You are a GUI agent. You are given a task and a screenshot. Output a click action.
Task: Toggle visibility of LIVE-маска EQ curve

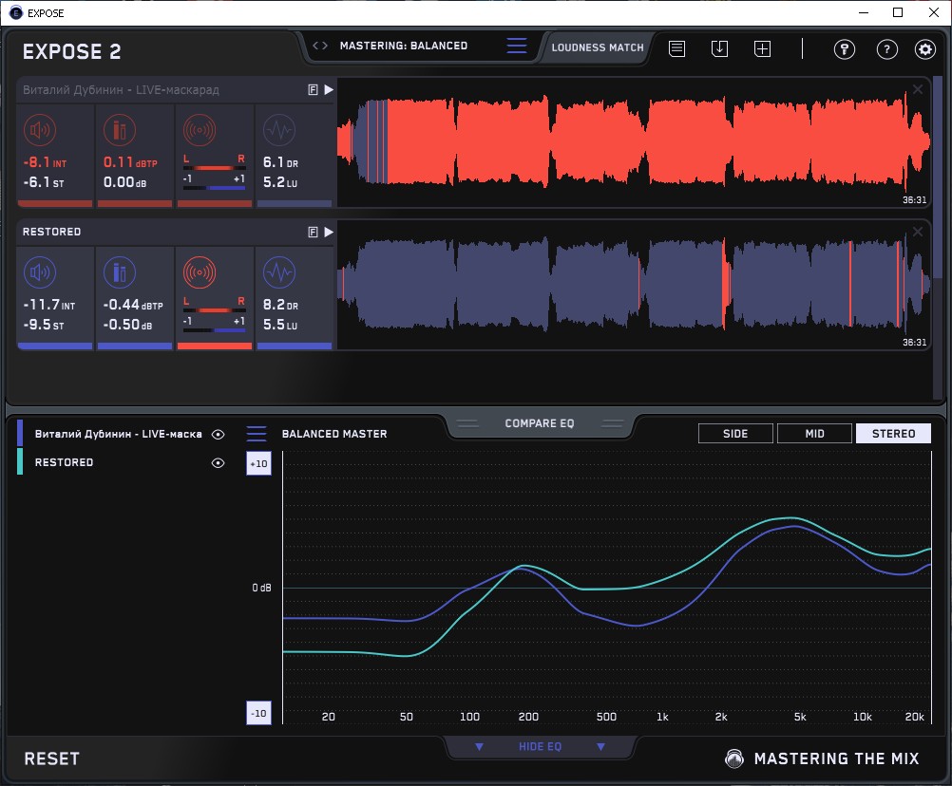pos(218,434)
